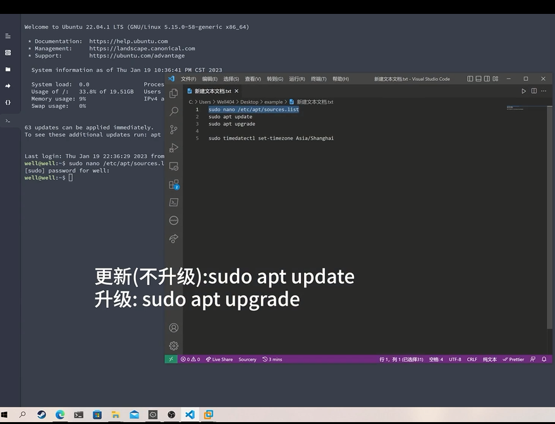
Task: Open the editor More Actions ellipsis
Action: coord(544,91)
